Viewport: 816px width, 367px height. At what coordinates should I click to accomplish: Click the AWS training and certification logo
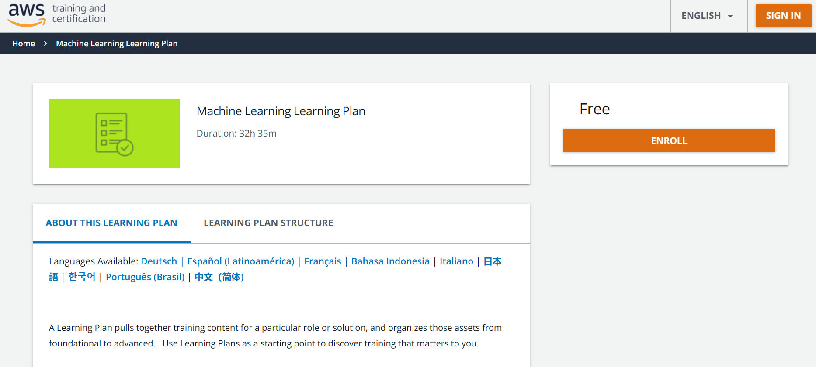57,15
